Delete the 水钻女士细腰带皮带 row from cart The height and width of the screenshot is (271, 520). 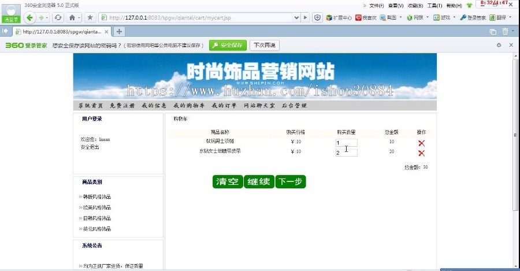tap(422, 153)
